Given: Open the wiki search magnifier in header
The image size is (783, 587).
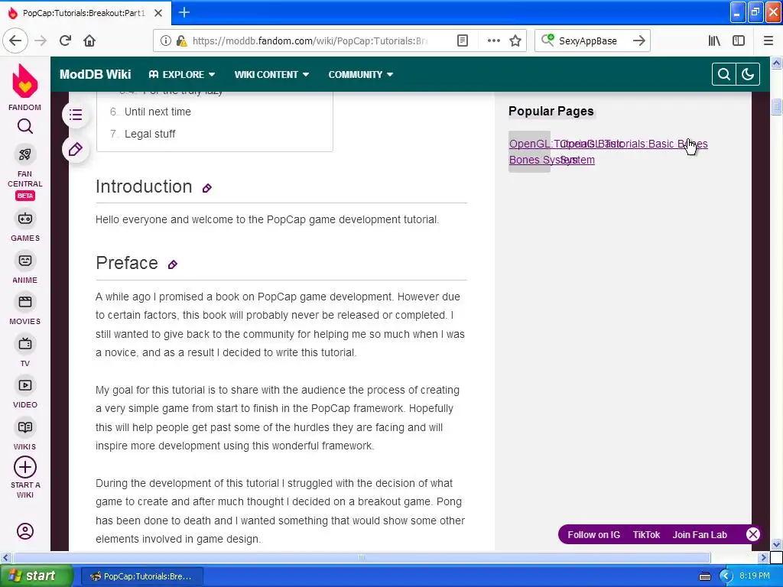Looking at the screenshot, I should click(x=723, y=74).
